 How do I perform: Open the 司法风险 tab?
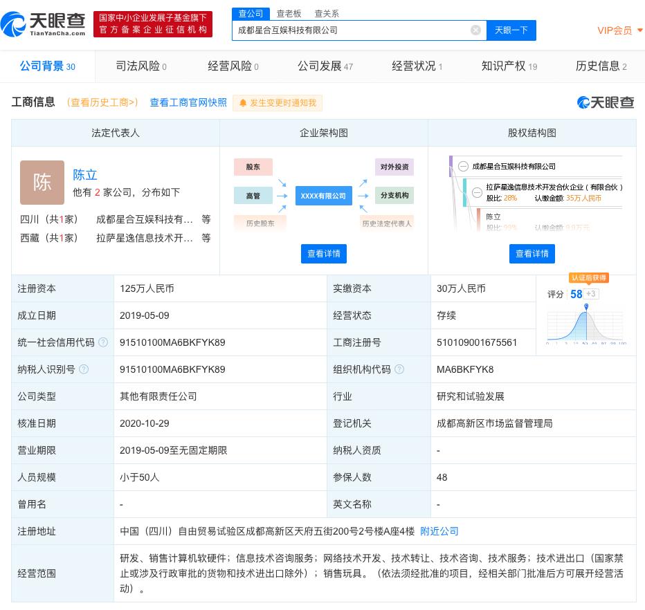pos(140,66)
